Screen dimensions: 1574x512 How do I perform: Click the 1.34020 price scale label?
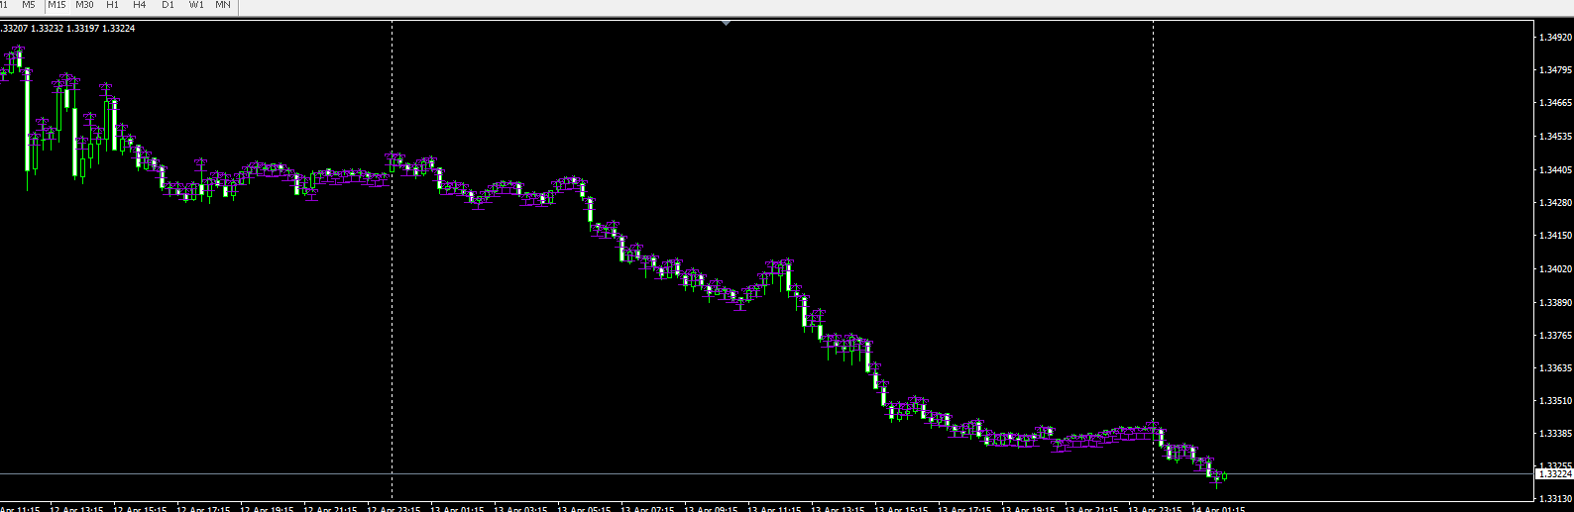(x=1555, y=269)
